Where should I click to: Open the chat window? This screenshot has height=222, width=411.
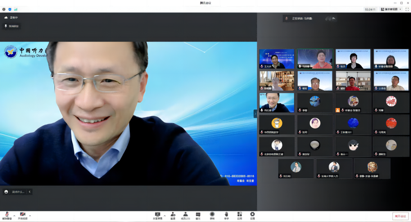tap(198, 215)
